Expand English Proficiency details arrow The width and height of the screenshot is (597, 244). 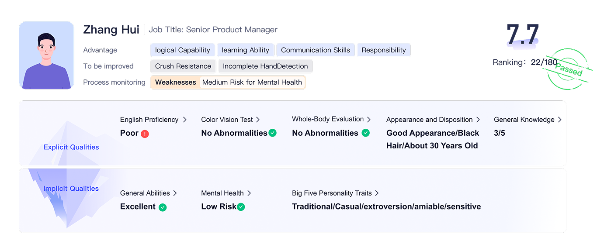[185, 120]
